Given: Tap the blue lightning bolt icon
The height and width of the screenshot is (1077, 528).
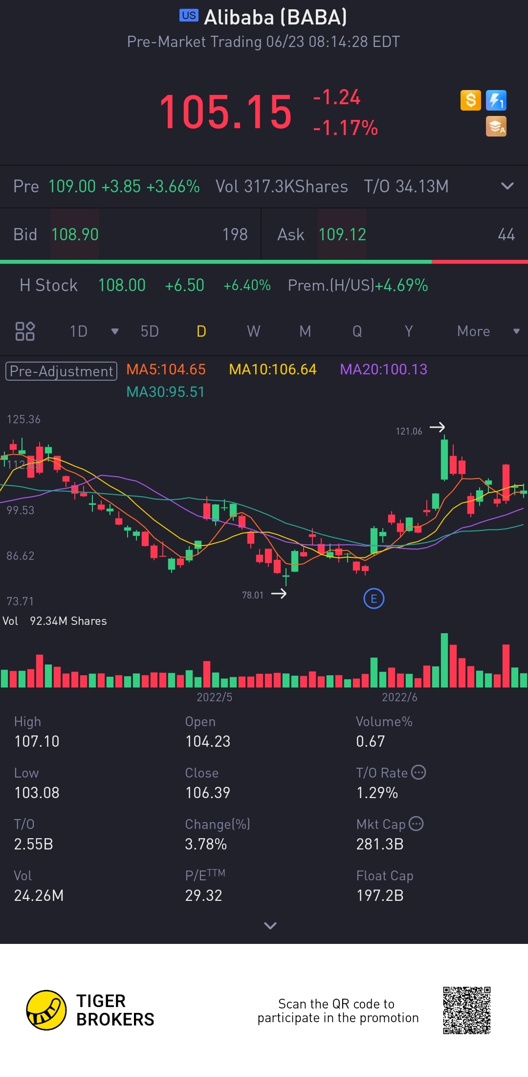Looking at the screenshot, I should (496, 100).
